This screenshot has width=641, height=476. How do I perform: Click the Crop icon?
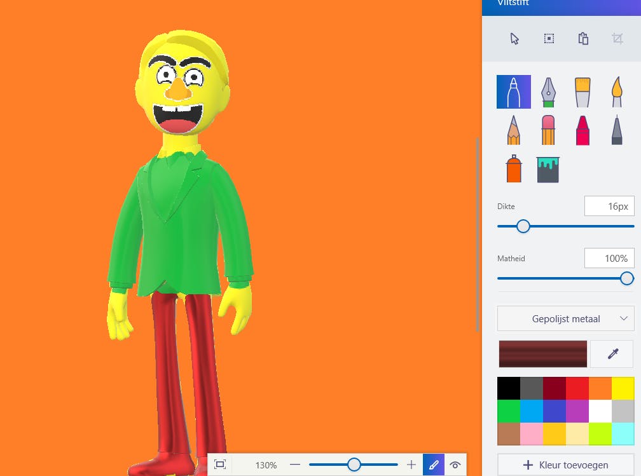[x=617, y=39]
